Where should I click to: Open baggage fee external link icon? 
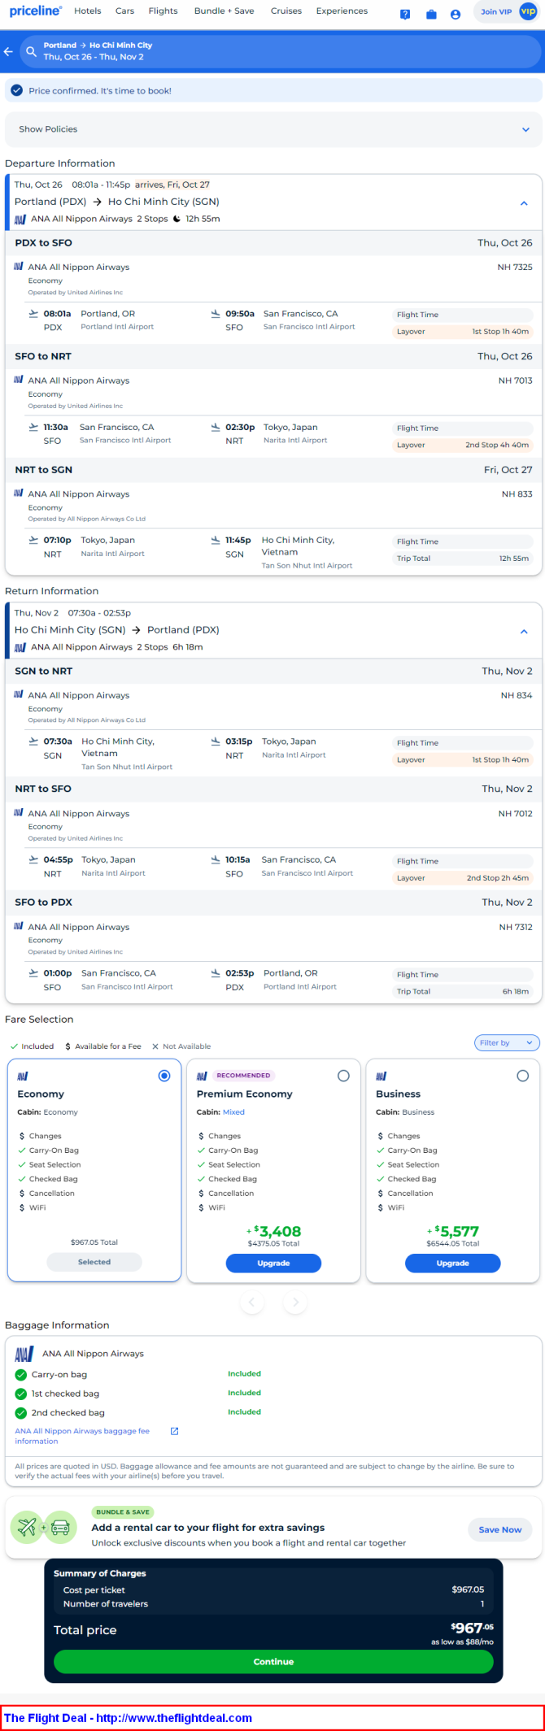click(174, 1430)
